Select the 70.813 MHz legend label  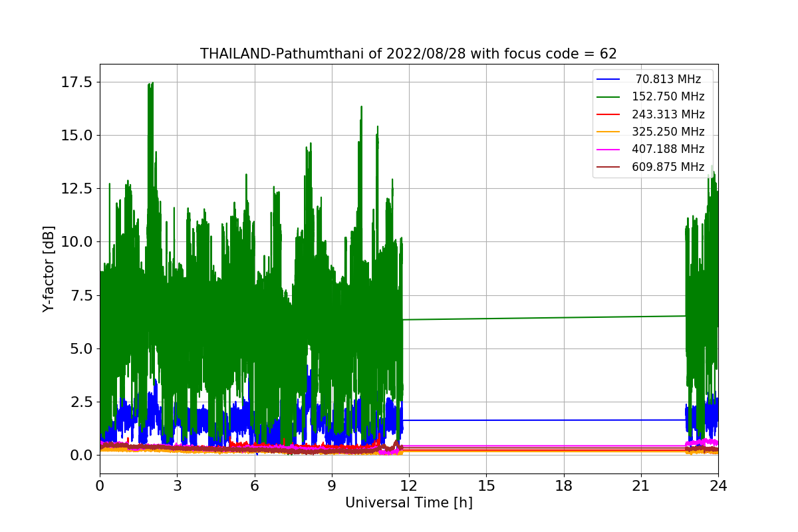[668, 79]
